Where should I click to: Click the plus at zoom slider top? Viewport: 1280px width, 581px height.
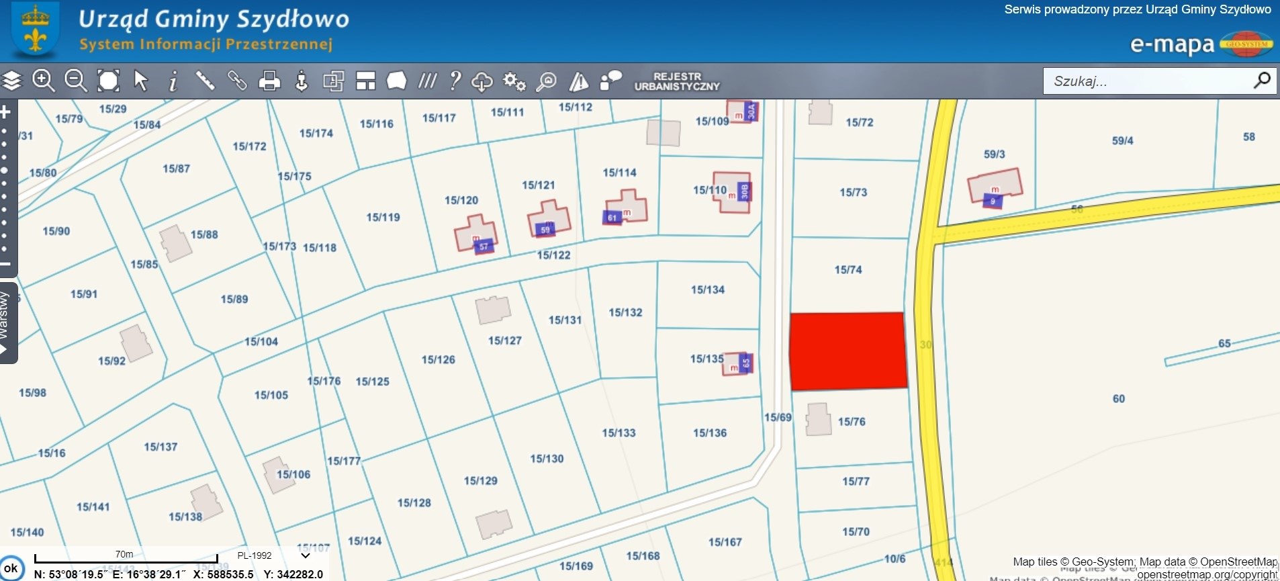click(5, 112)
